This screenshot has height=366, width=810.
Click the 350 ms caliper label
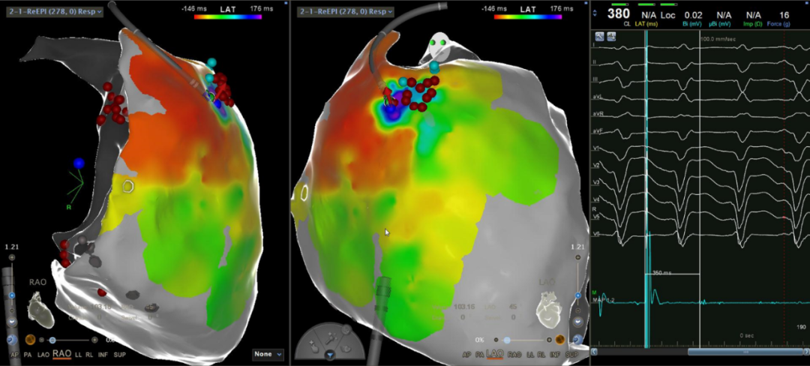661,271
